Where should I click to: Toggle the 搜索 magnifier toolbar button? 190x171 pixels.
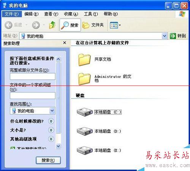pos(70,25)
